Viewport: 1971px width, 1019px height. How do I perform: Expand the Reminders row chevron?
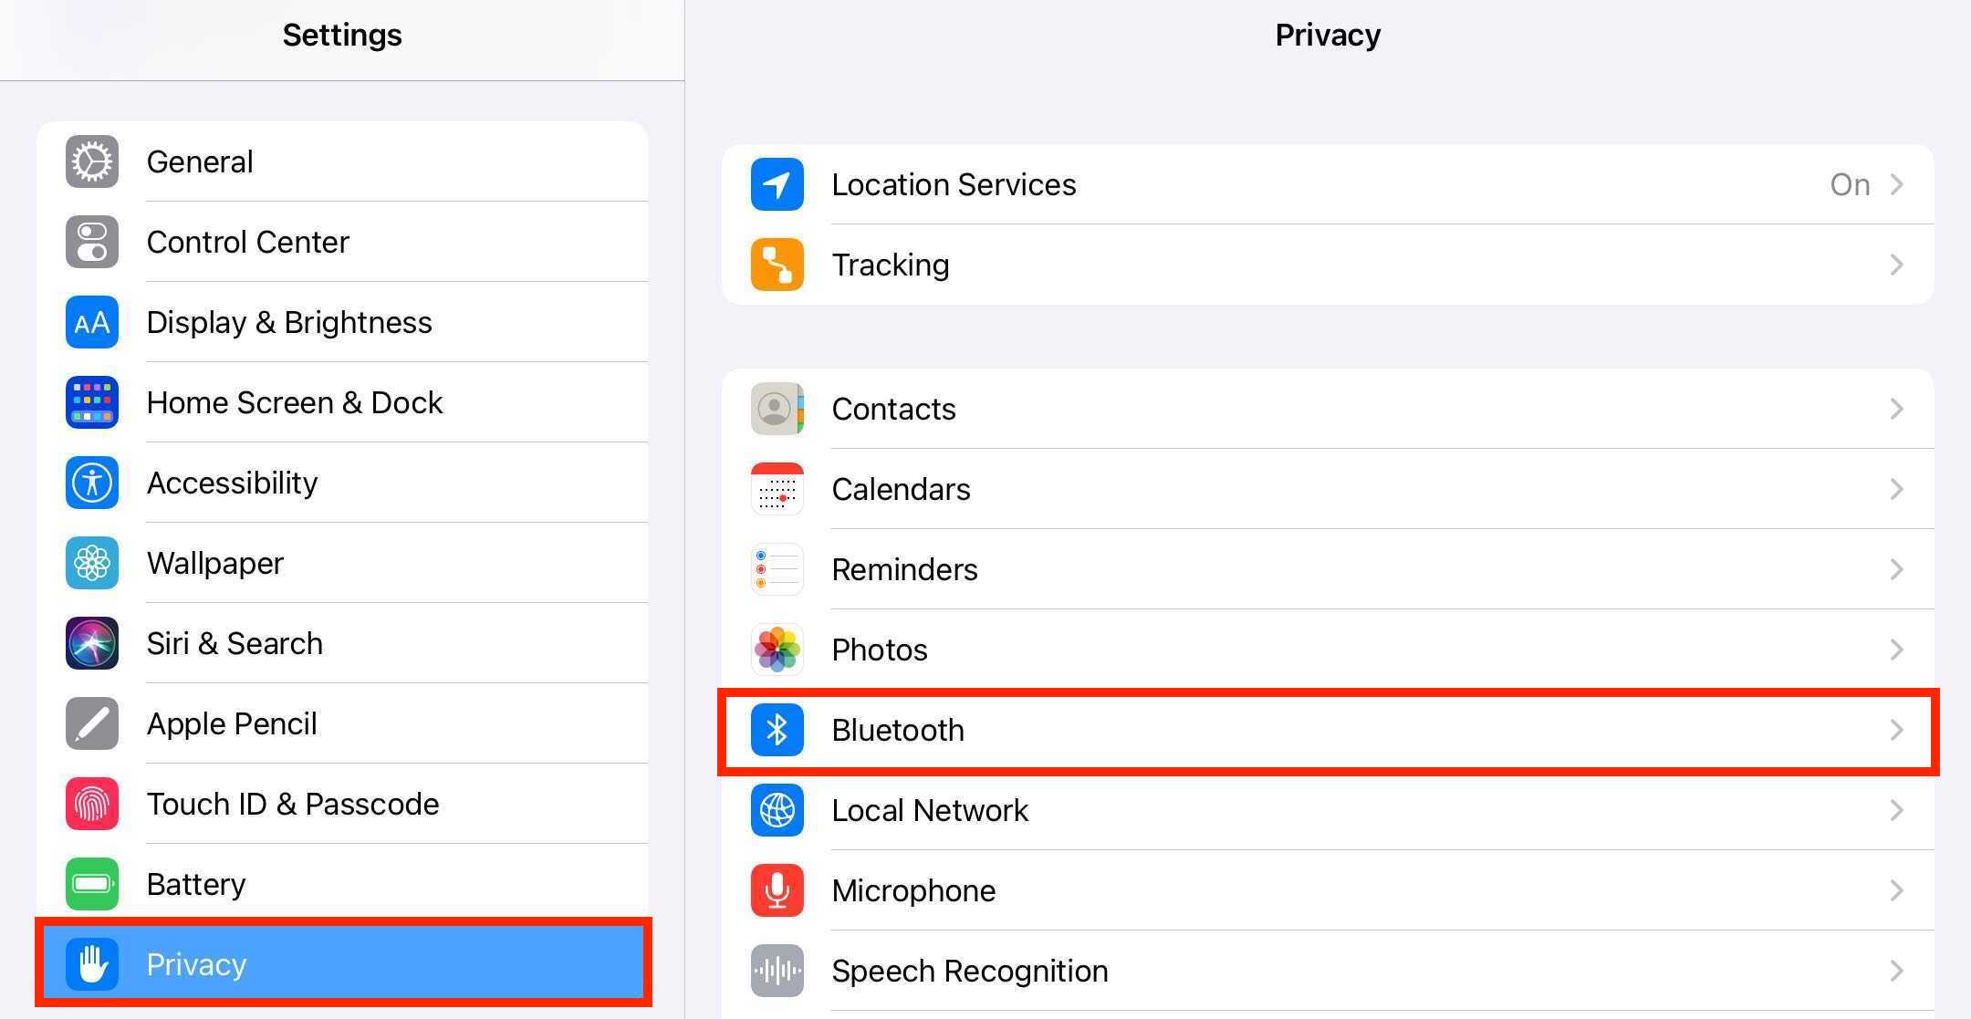click(1897, 569)
